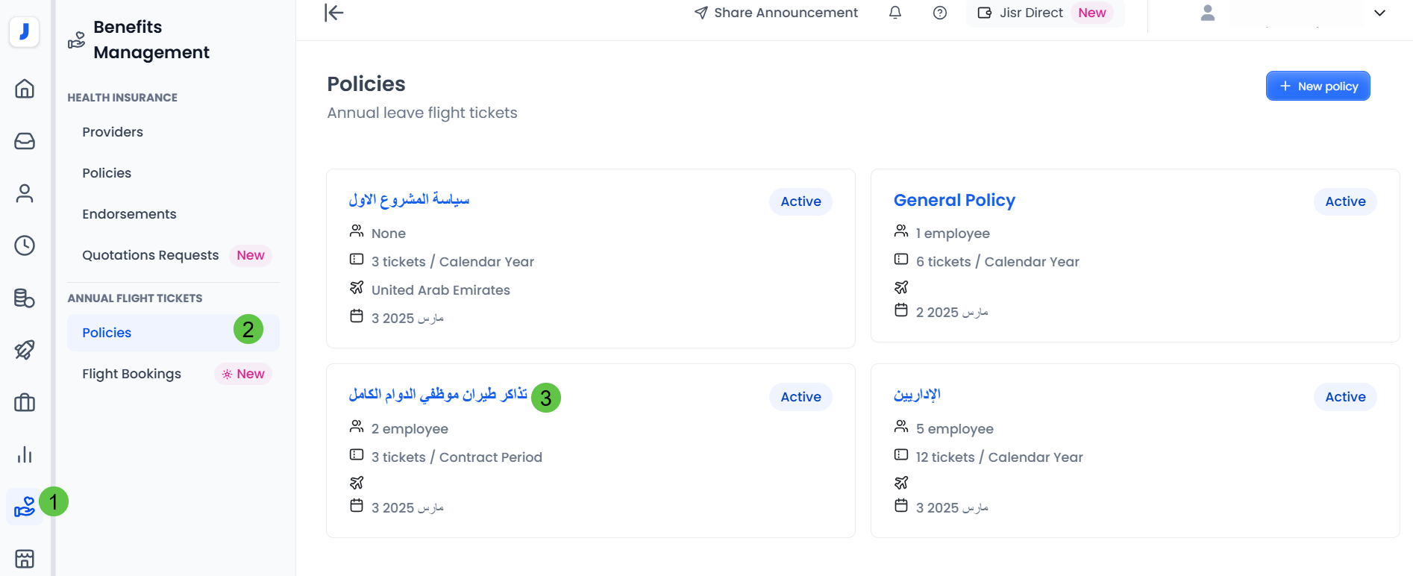
Task: Collapse the navigation panel with the arrow icon
Action: pos(333,13)
